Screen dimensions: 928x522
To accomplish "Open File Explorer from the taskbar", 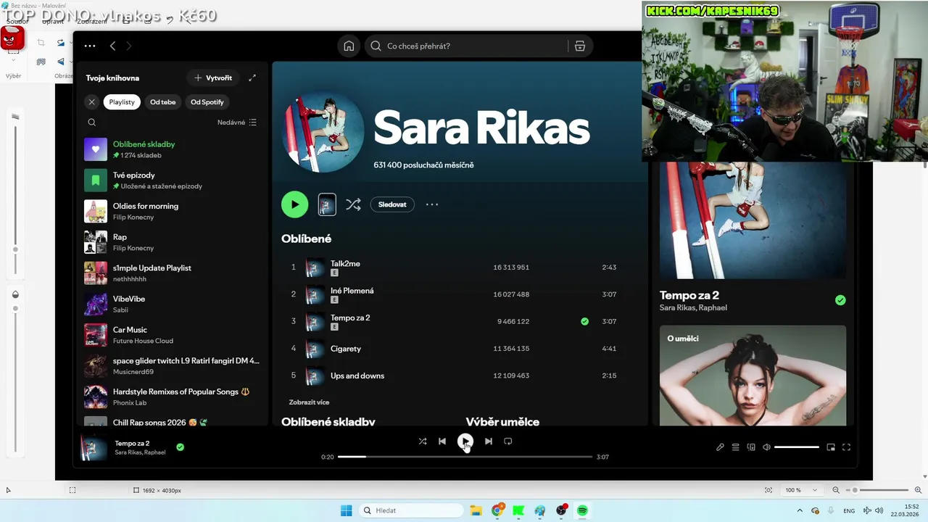I will [476, 510].
